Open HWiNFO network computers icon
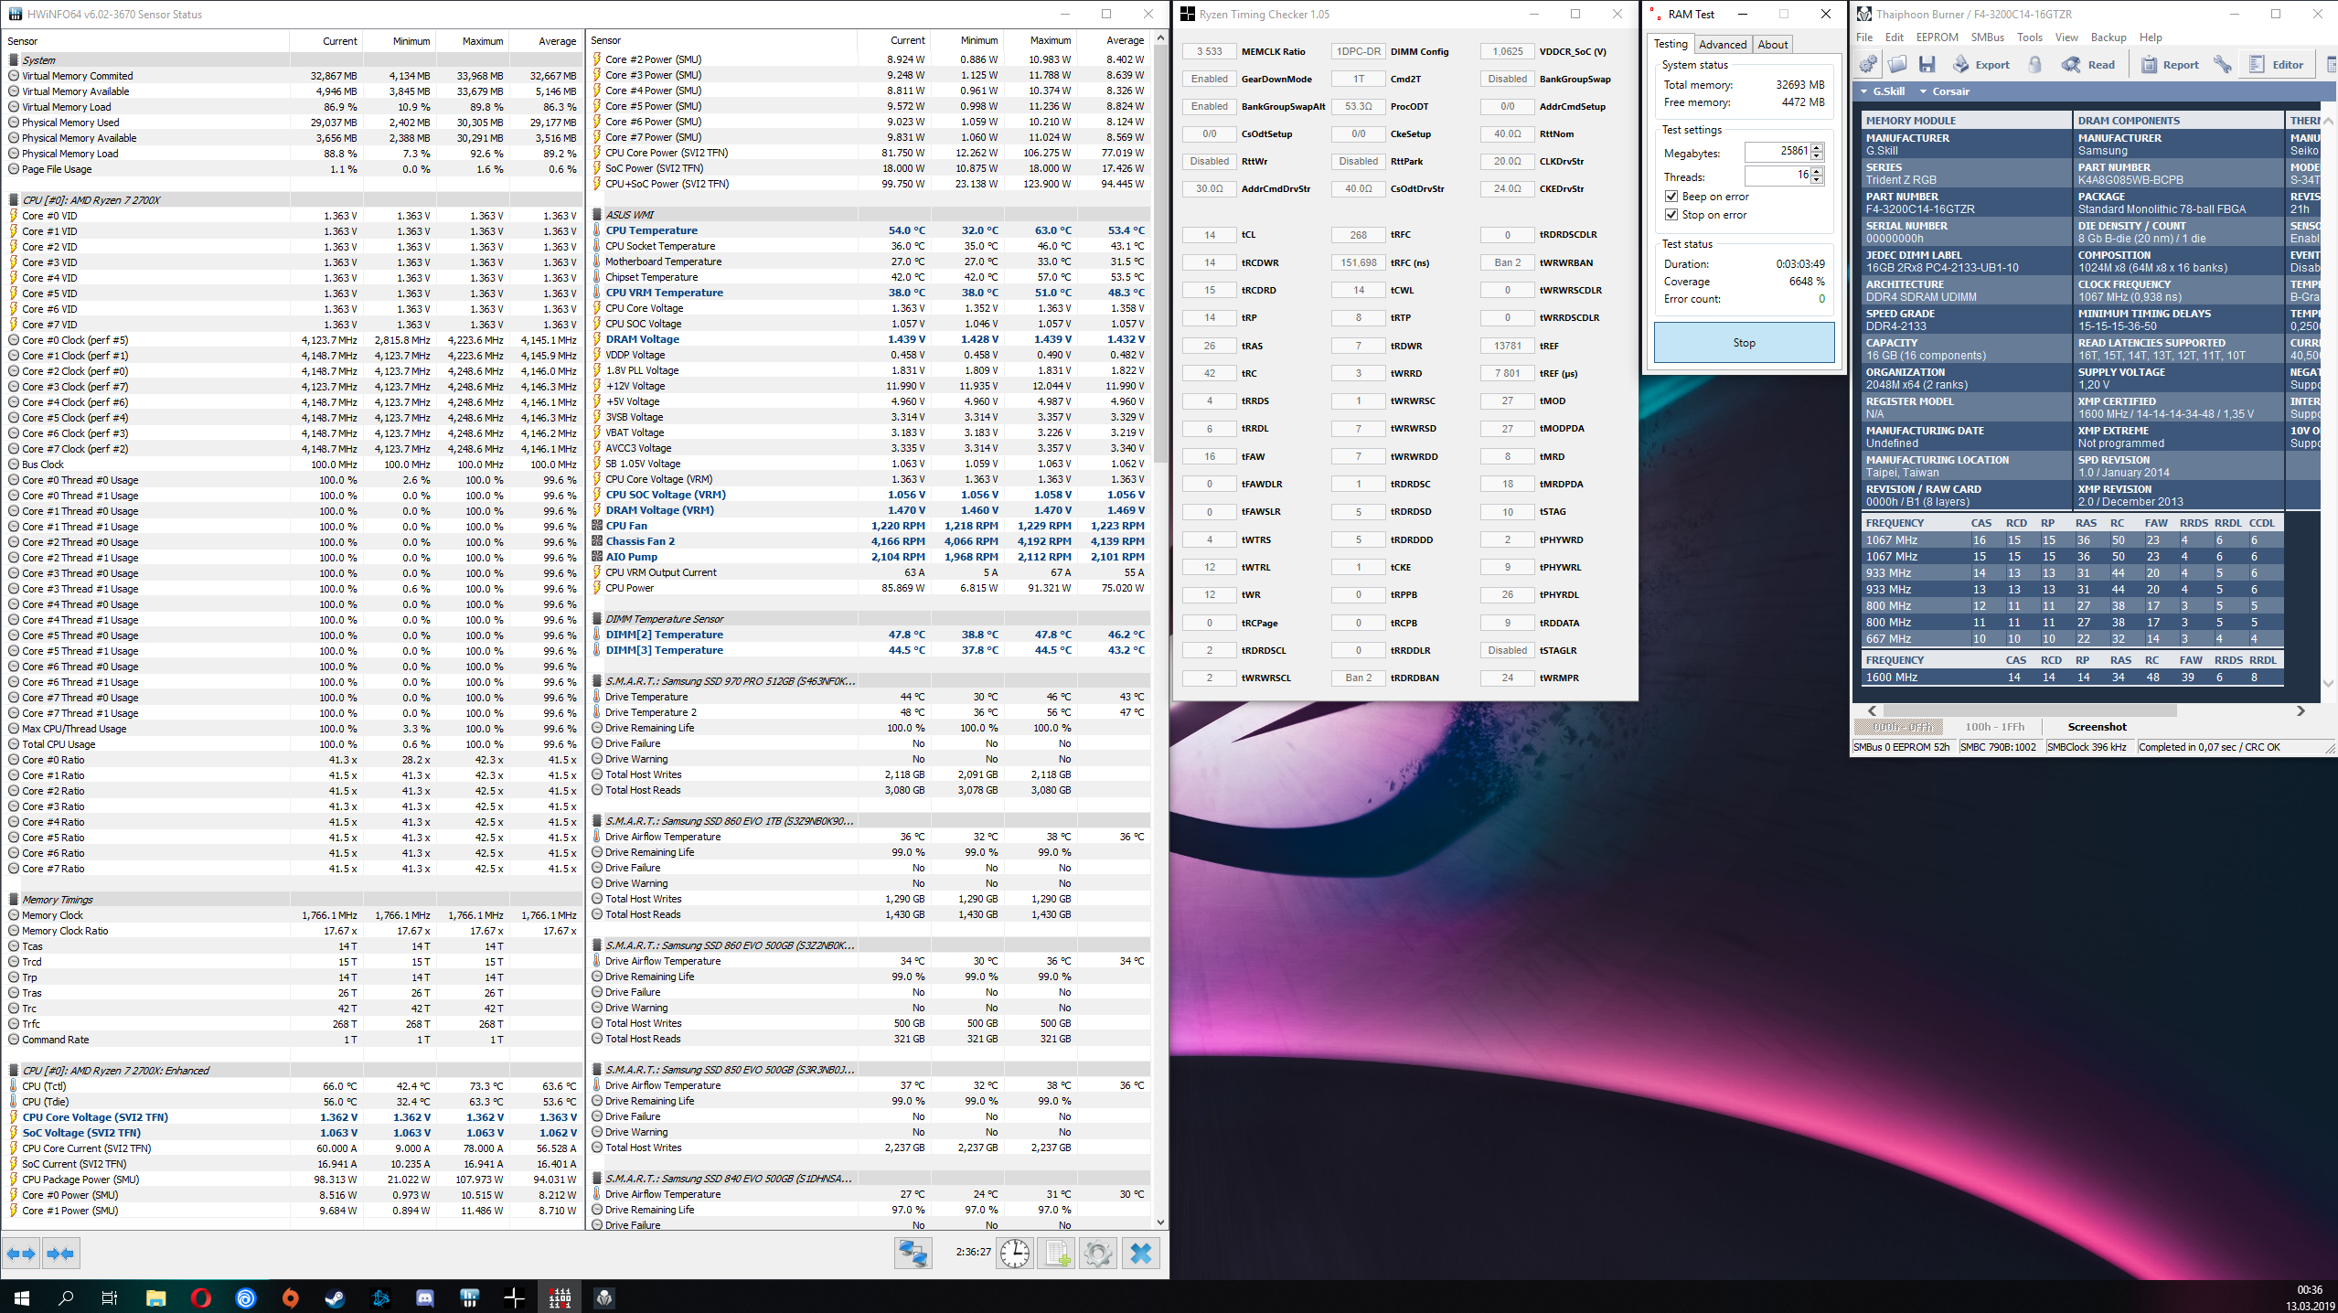 click(x=912, y=1253)
